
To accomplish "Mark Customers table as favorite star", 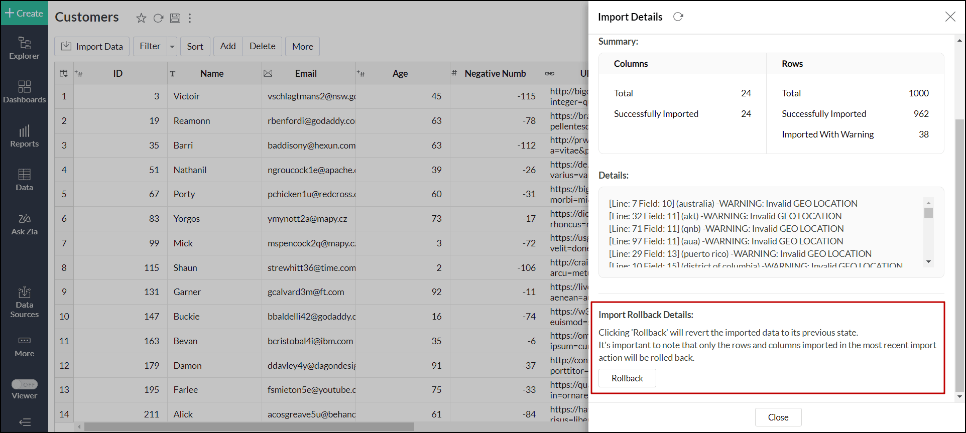I will pos(141,19).
